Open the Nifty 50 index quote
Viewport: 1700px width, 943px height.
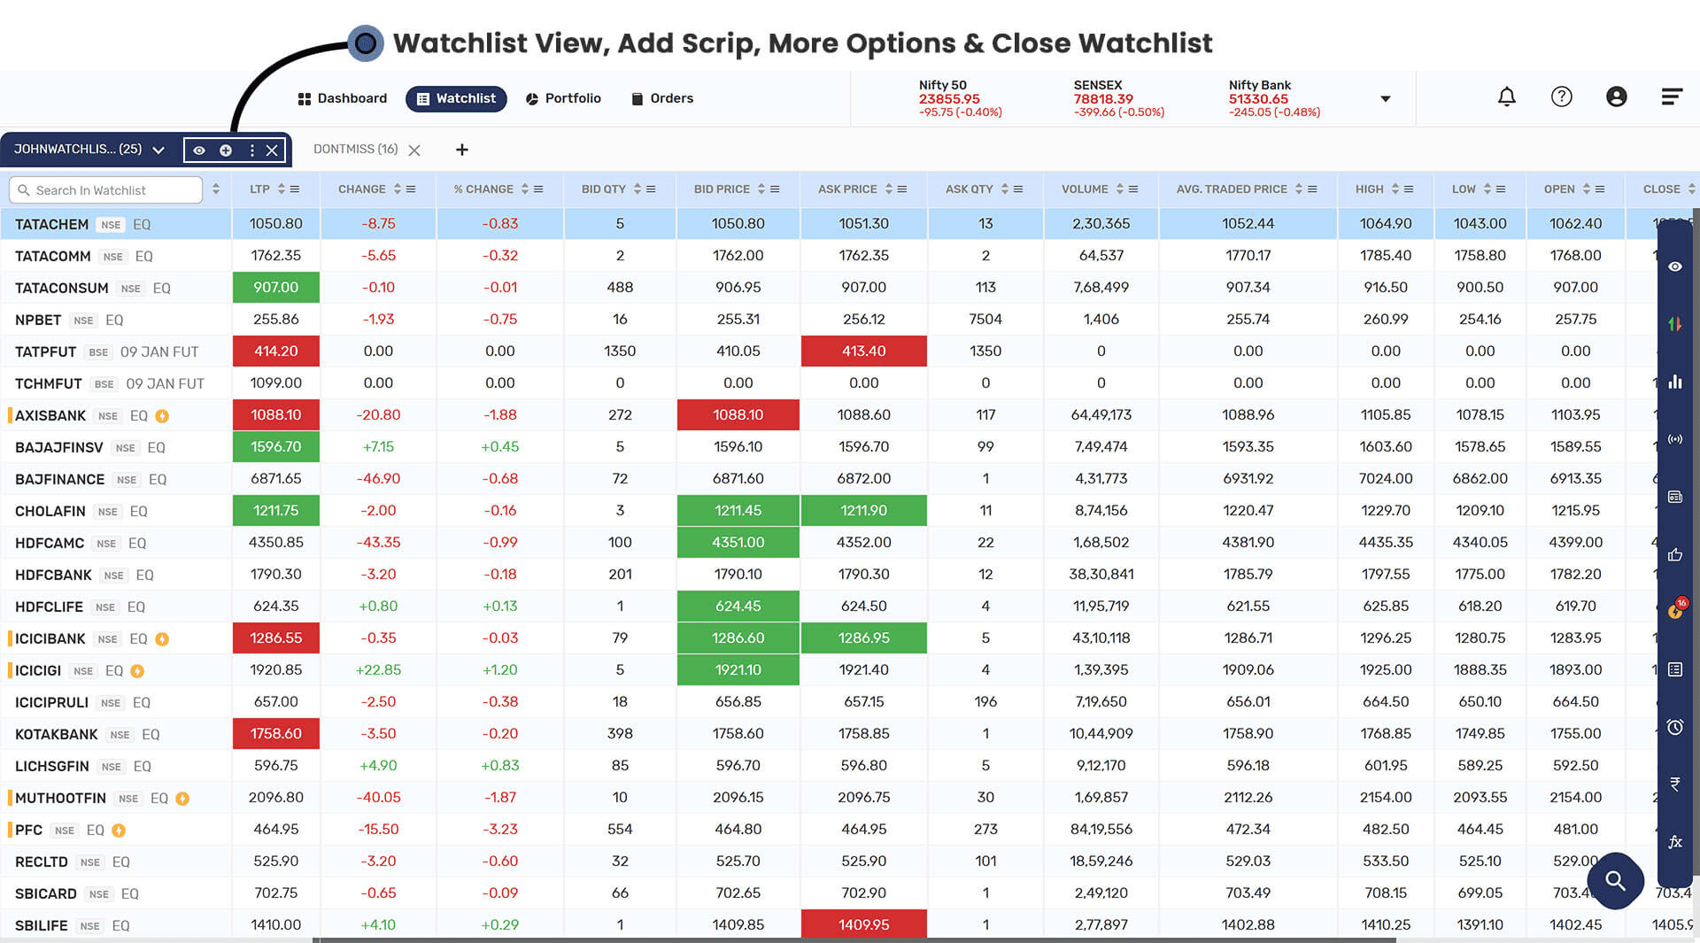coord(960,99)
